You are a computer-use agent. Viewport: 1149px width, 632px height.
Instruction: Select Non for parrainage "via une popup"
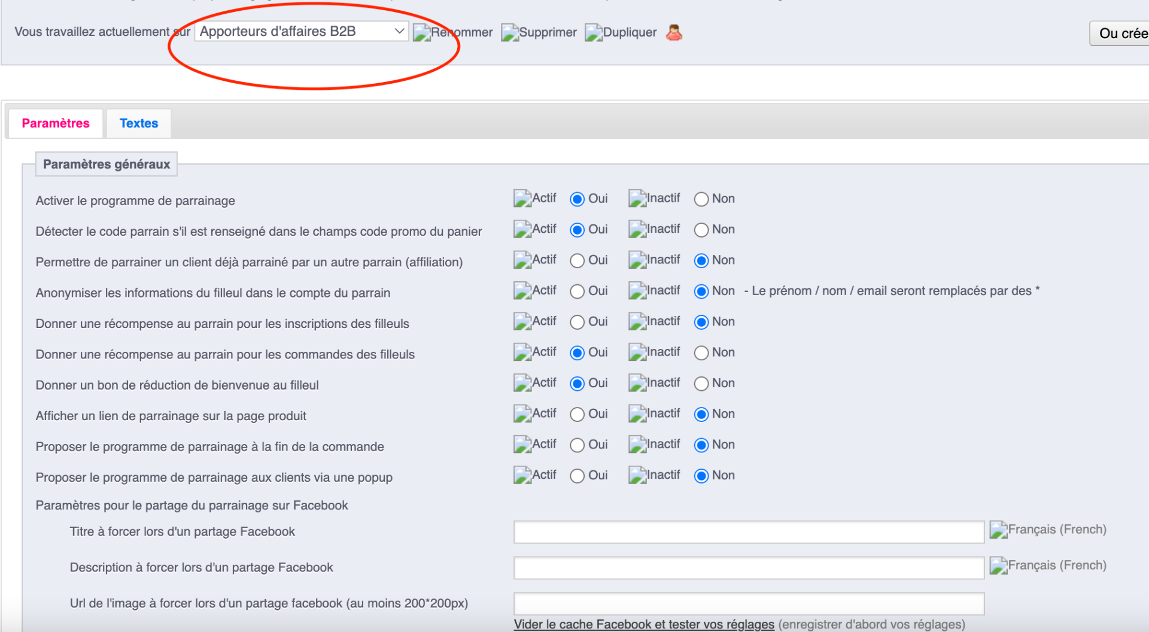point(701,476)
